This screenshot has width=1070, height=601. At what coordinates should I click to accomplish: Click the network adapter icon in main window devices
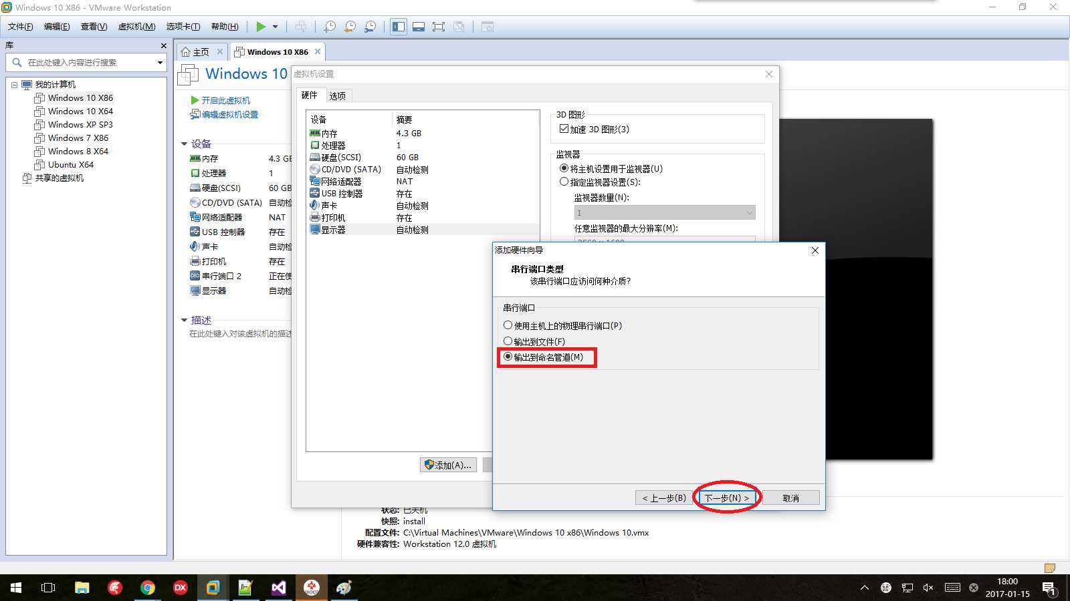pos(195,217)
